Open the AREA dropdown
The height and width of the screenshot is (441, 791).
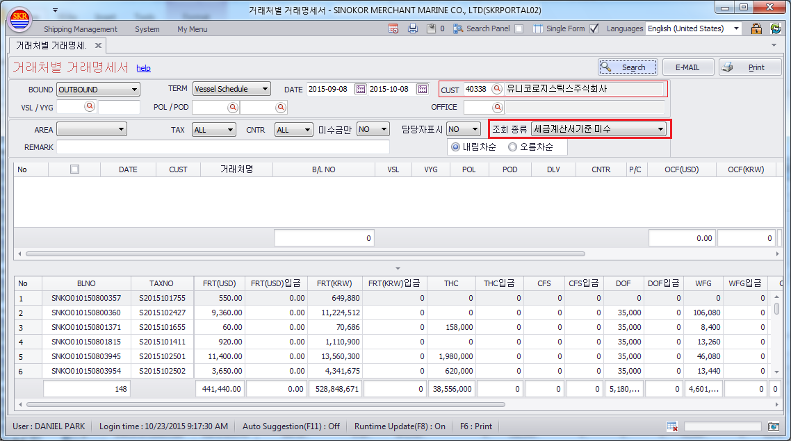[92, 130]
